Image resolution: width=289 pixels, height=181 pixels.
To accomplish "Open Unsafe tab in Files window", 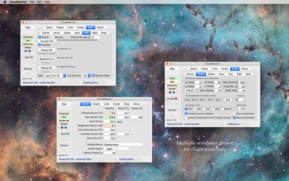I will (x=80, y=28).
